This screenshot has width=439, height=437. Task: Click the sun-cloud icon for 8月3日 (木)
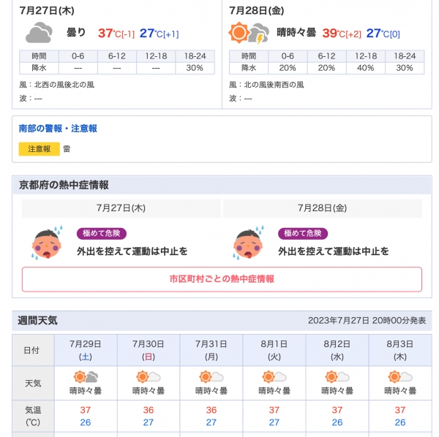pos(400,377)
